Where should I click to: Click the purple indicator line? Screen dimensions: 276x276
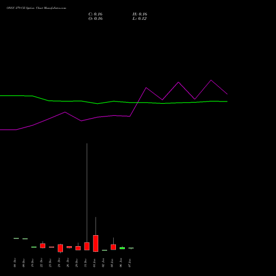[x=114, y=116]
